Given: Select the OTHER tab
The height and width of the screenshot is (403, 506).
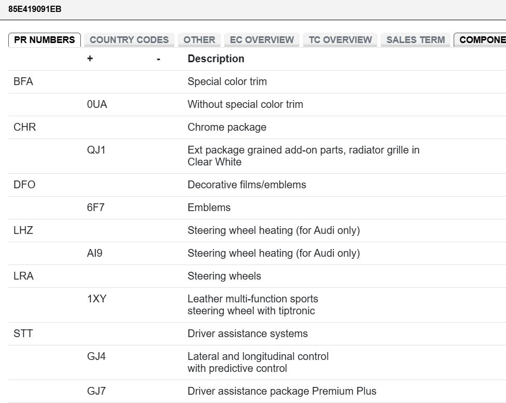Looking at the screenshot, I should point(199,40).
